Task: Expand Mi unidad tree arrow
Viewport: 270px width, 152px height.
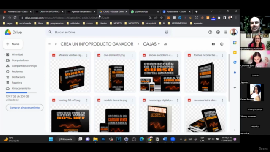Action: pyautogui.click(x=5, y=54)
